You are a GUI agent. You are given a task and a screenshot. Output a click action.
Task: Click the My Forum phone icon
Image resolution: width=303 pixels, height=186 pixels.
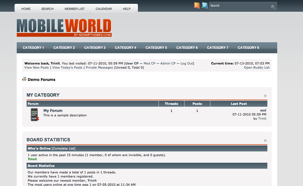(35, 115)
